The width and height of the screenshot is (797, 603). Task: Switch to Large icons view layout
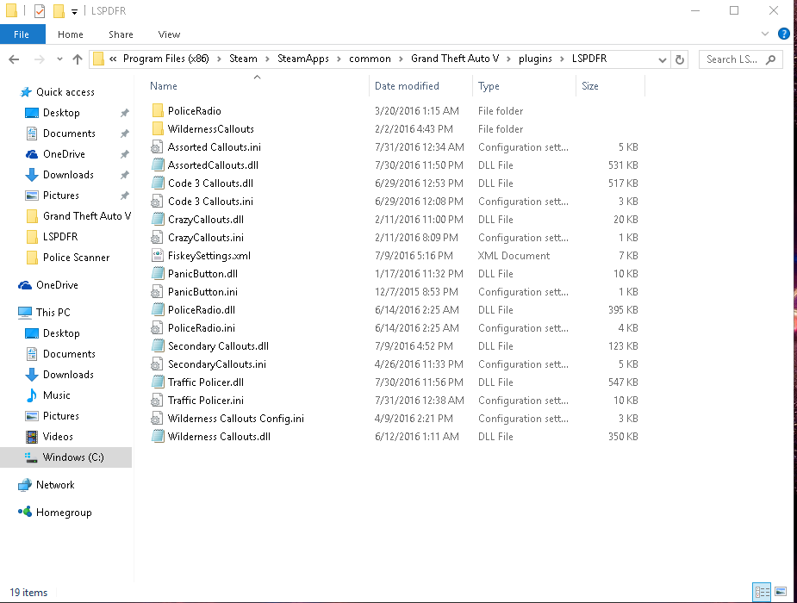781,592
